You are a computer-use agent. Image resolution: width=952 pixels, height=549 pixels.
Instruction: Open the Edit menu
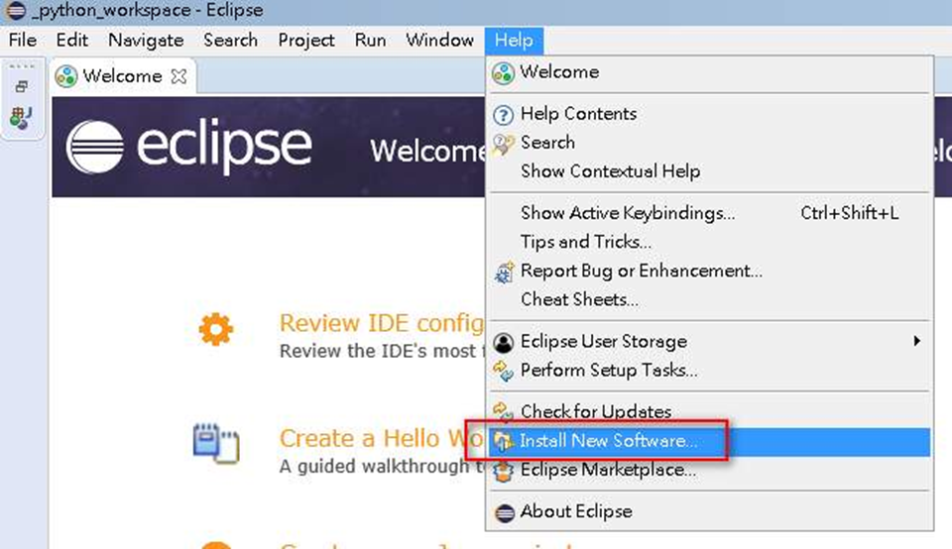click(71, 40)
